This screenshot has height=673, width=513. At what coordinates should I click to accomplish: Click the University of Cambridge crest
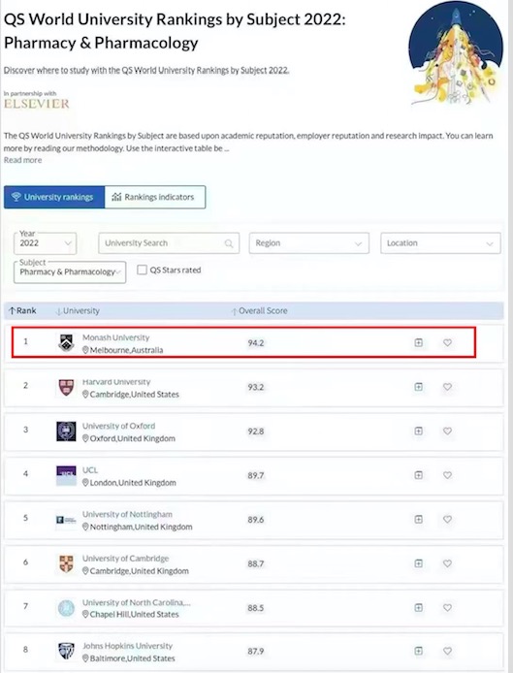66,563
